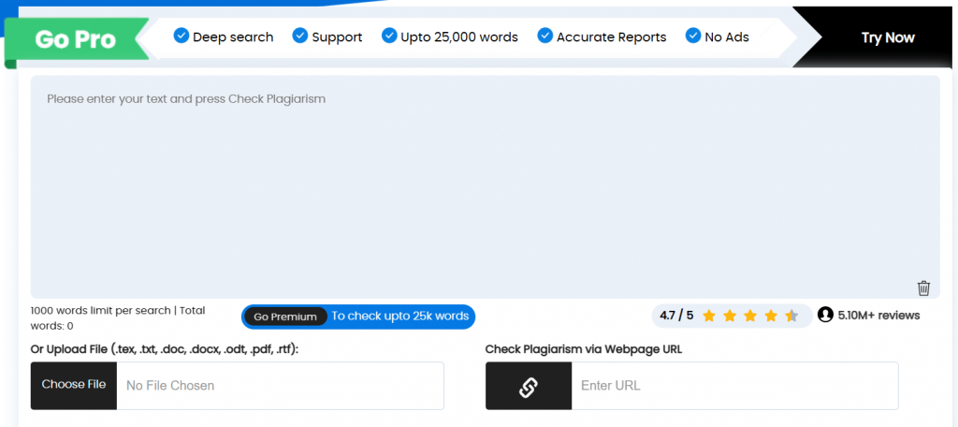
Task: Click the Upto 25,000 words checkmark icon
Action: point(389,37)
